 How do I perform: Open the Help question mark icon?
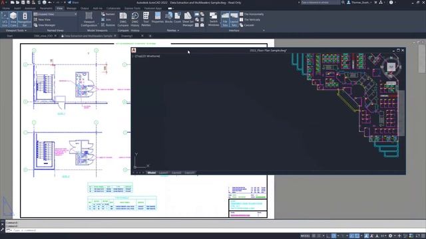click(391, 3)
